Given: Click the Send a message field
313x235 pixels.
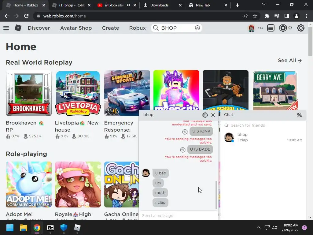Looking at the screenshot, I should [179, 216].
